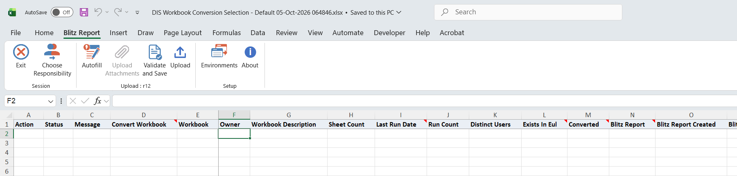Click the Distinct Users header cell
Screen dimensions: 737x176
pyautogui.click(x=495, y=124)
